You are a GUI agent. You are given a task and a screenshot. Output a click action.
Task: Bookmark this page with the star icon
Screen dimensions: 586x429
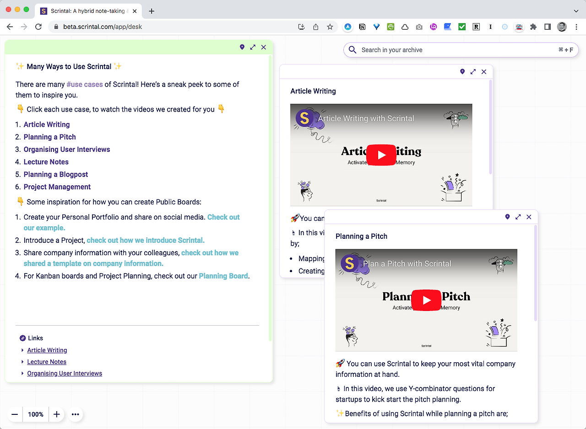coord(330,27)
